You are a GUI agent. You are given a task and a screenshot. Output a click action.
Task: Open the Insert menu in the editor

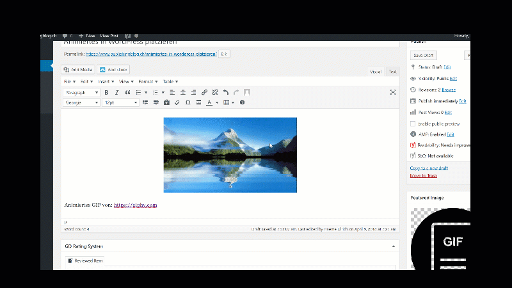[x=106, y=82]
